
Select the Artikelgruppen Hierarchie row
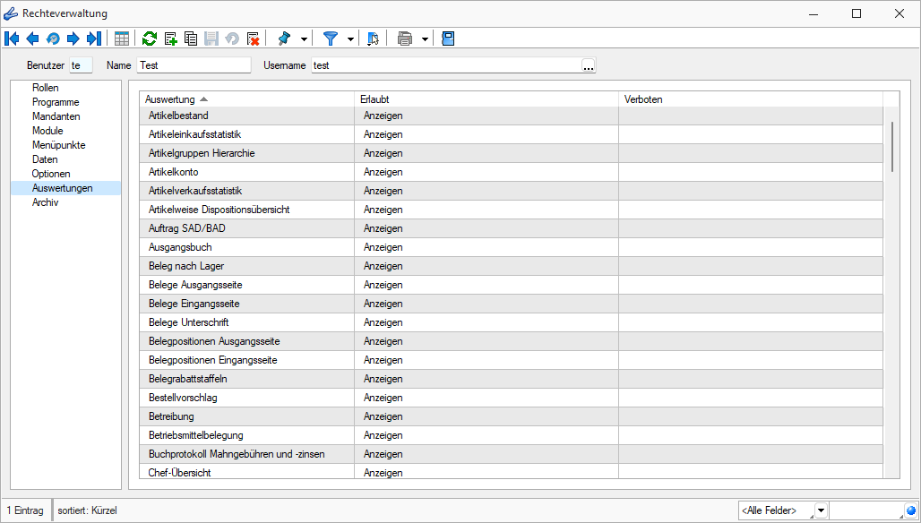(511, 153)
